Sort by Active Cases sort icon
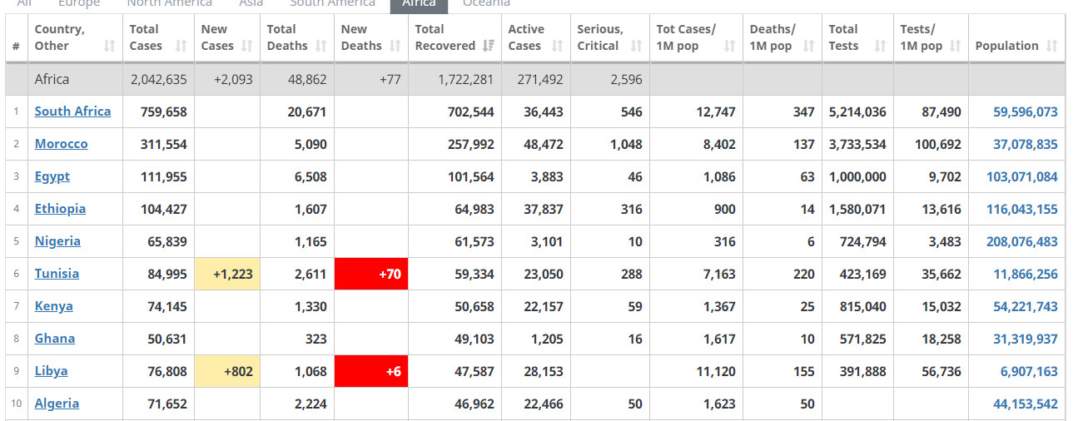 tap(557, 46)
